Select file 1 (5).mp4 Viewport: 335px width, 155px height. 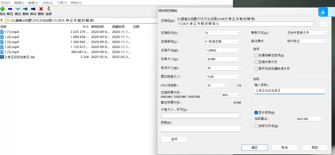12,52
